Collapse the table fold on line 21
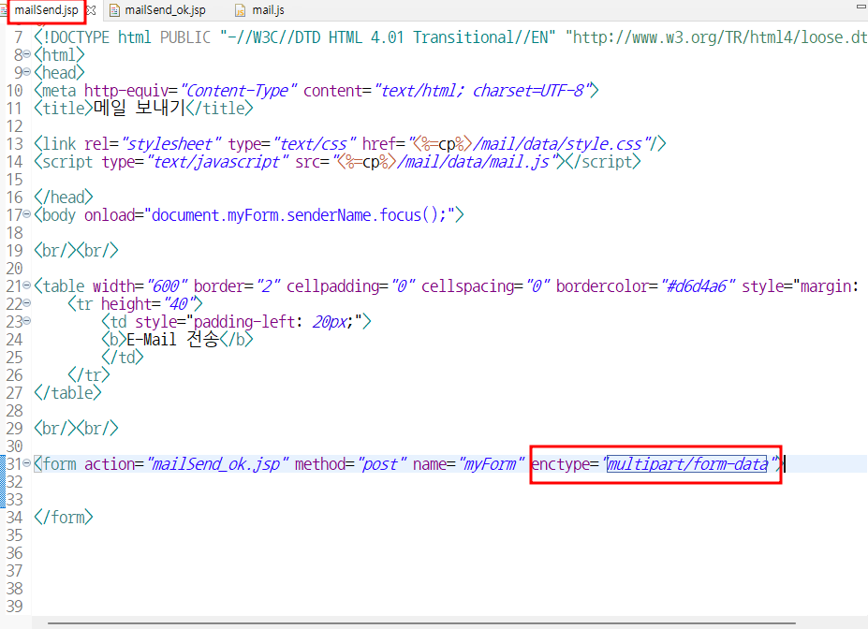 (27, 285)
